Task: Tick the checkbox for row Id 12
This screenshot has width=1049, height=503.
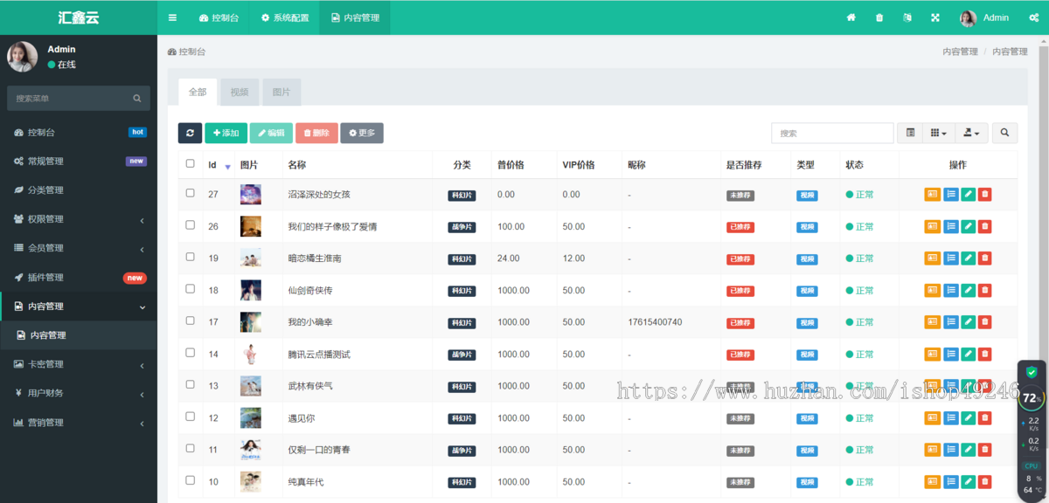Action: 191,417
